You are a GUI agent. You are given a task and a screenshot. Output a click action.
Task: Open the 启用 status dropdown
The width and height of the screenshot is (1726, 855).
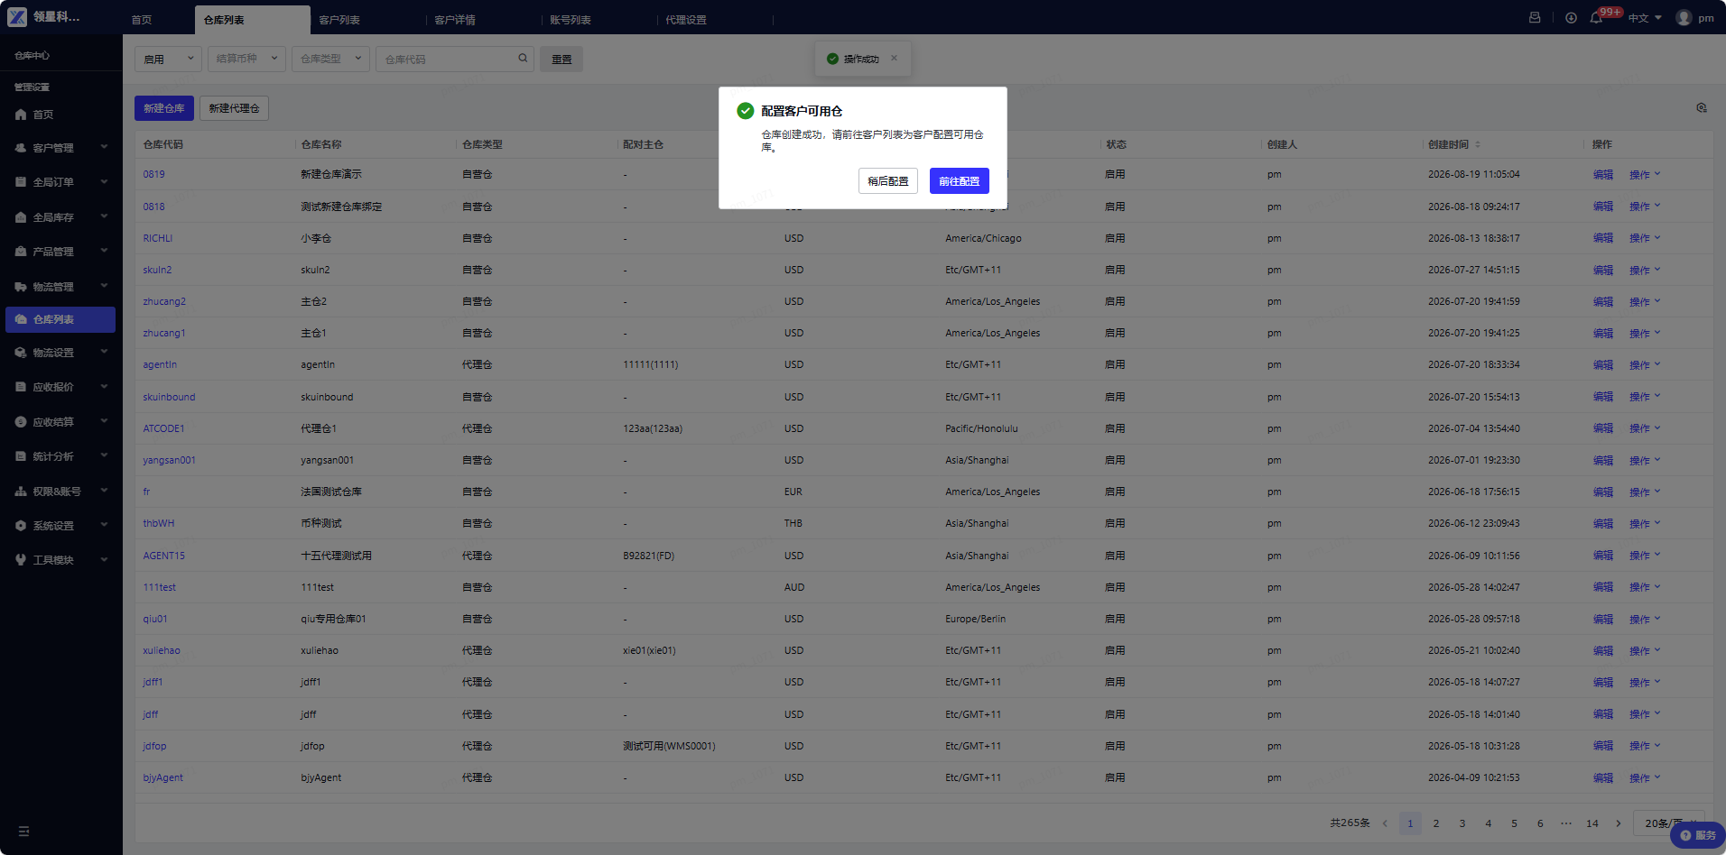(x=168, y=59)
